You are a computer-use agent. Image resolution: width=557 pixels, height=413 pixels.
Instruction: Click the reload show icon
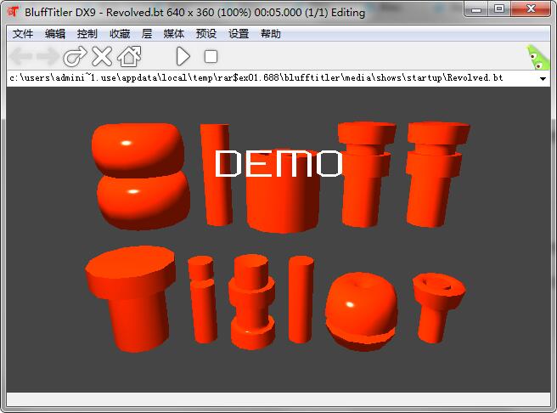75,56
